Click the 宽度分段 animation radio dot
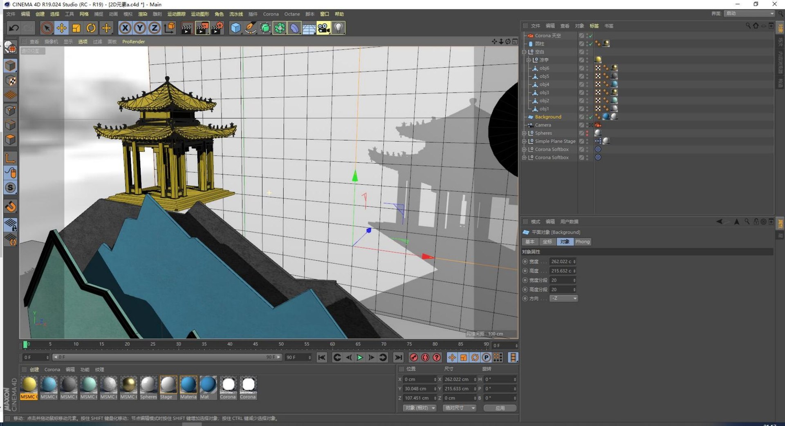Viewport: 785px width, 426px height. click(x=525, y=280)
